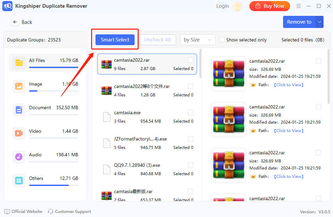The image size is (333, 217).
Task: Select the Audio category icon
Action: click(x=19, y=157)
